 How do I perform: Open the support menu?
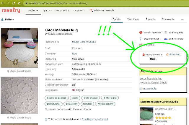click(x=79, y=10)
